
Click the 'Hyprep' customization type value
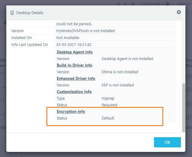point(108,98)
